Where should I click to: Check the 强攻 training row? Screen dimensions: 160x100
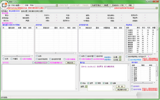pyautogui.click(x=133, y=74)
